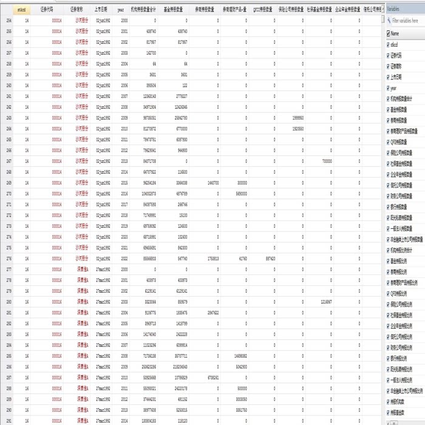
Task: Click the 证券简称 cell in row 277
Action: point(77,270)
